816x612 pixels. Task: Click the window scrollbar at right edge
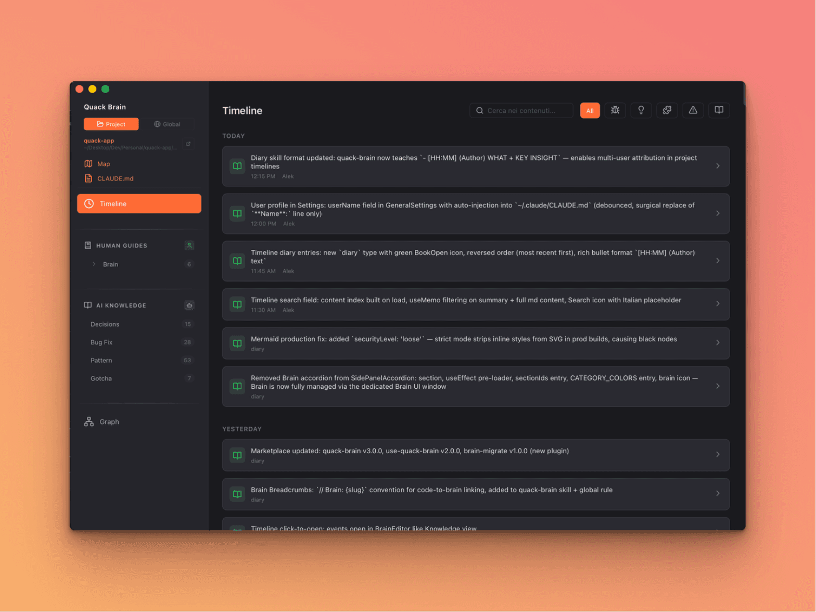point(744,94)
